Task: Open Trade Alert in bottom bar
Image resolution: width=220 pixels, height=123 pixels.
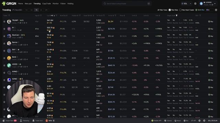Action: pos(37,121)
